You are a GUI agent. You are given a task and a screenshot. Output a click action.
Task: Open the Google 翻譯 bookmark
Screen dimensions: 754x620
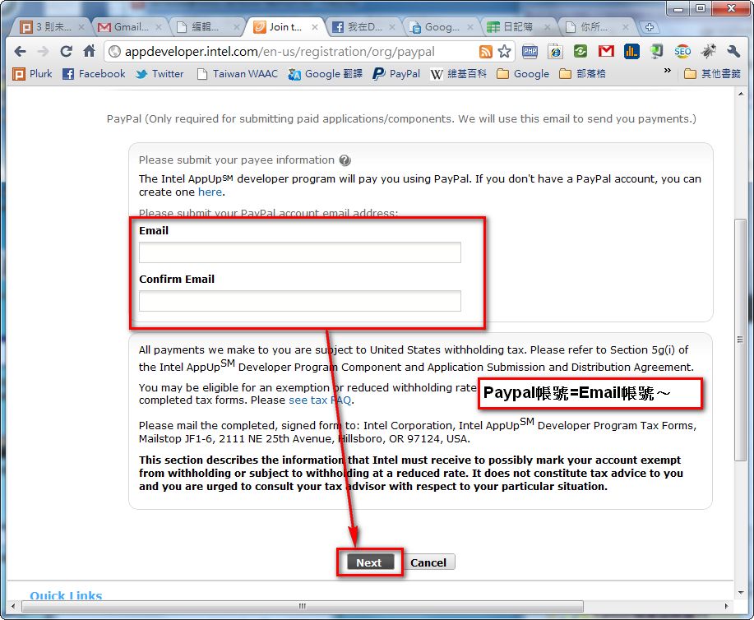[325, 74]
